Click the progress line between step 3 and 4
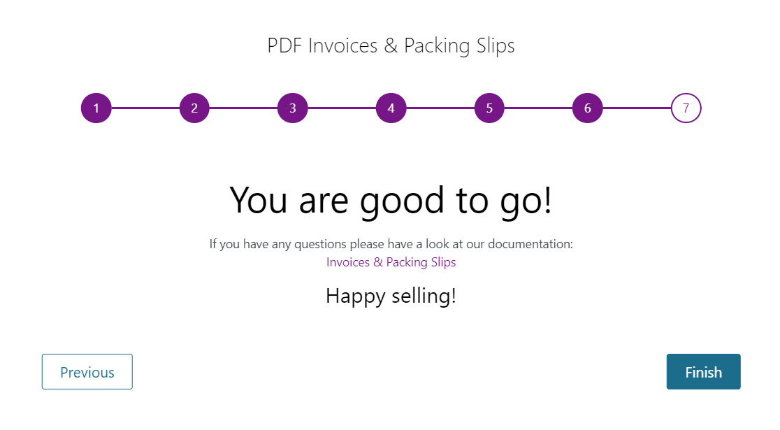Viewport: 780px width, 430px height. pos(342,108)
